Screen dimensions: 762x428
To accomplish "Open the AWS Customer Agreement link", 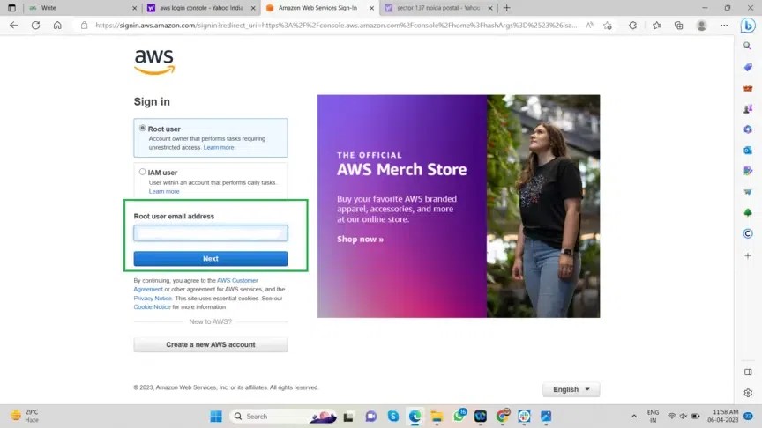I will [236, 281].
